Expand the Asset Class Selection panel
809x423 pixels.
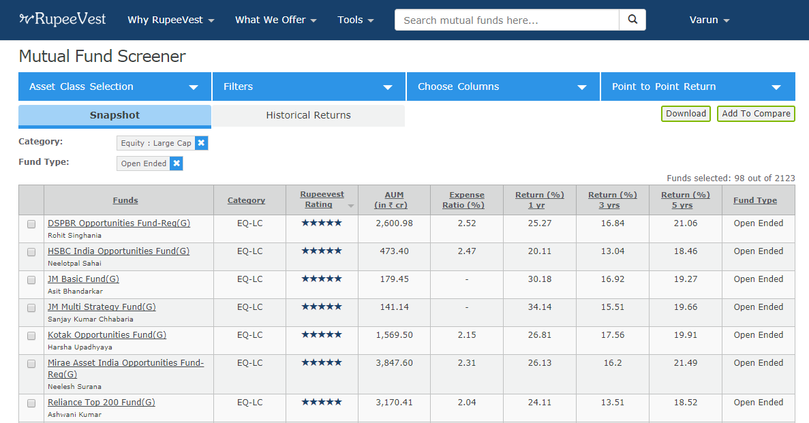coord(115,87)
